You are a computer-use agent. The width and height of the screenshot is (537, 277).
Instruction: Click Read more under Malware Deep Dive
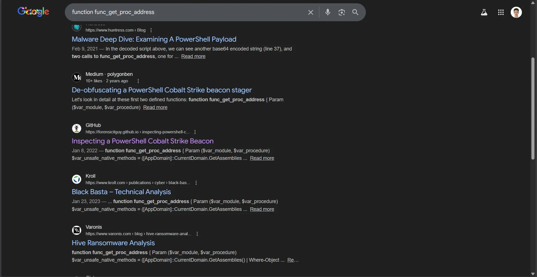[x=193, y=56]
